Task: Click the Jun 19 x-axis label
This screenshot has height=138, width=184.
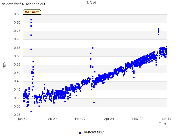Action: click(x=166, y=119)
